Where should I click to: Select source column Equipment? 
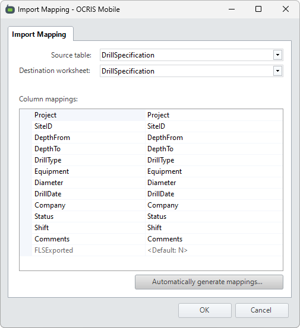(x=89, y=171)
